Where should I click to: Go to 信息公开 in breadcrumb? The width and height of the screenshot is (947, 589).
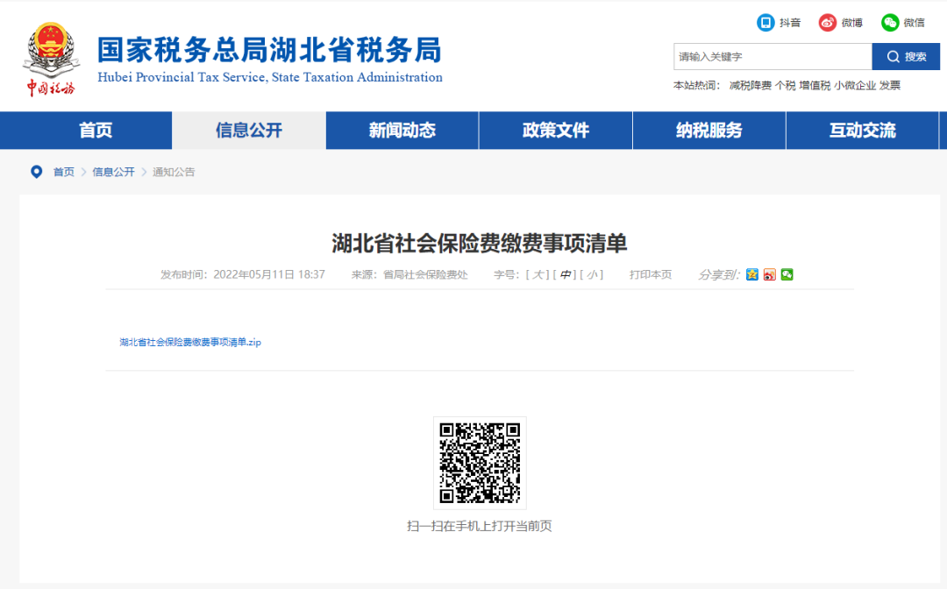[113, 172]
